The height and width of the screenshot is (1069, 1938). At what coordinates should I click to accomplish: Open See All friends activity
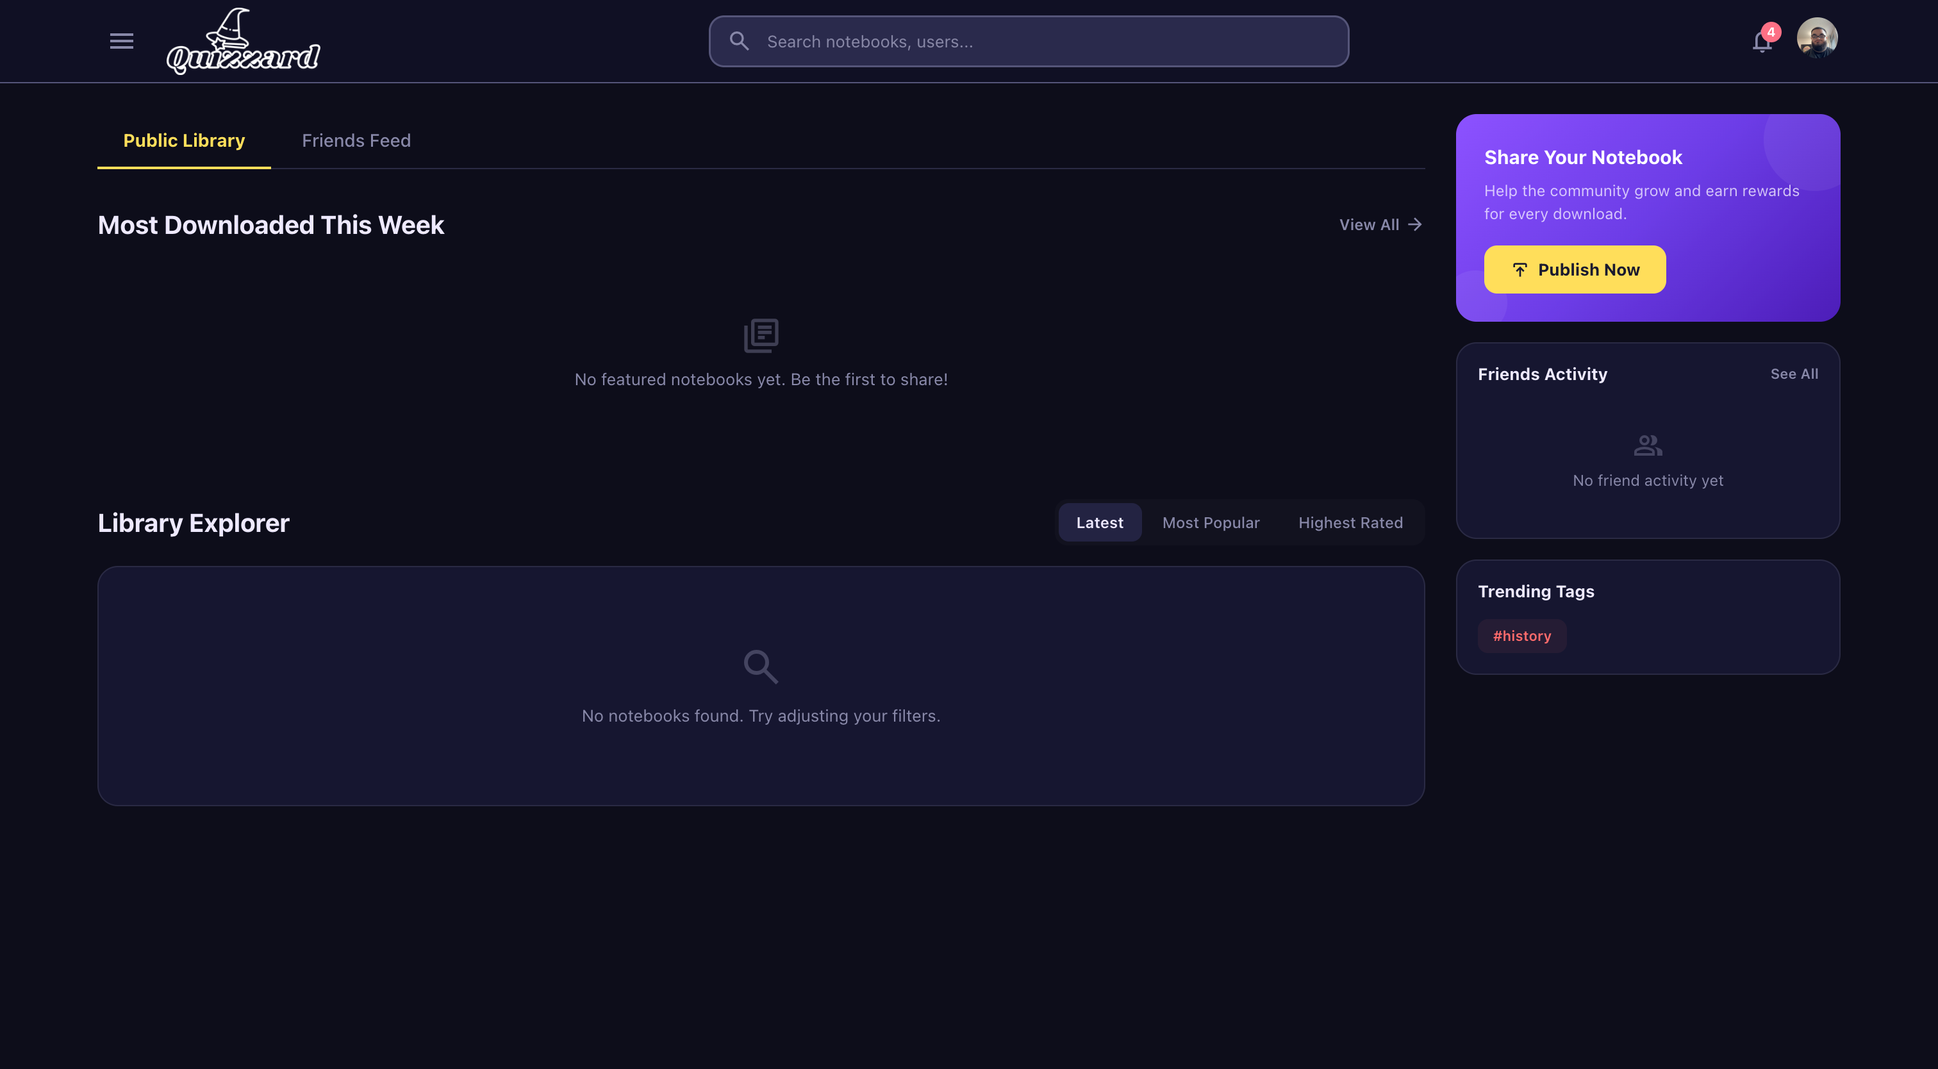[1794, 374]
